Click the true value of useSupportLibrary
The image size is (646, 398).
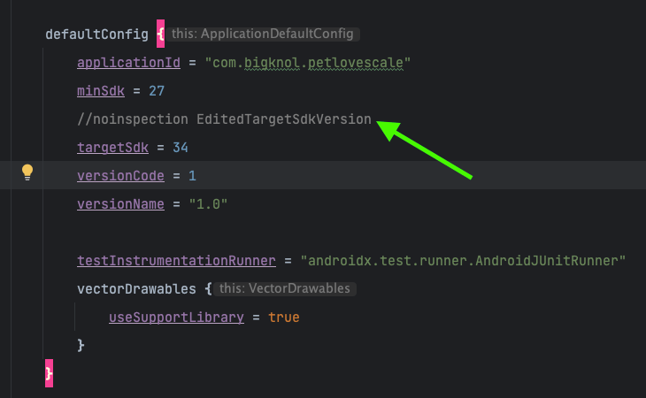click(284, 318)
